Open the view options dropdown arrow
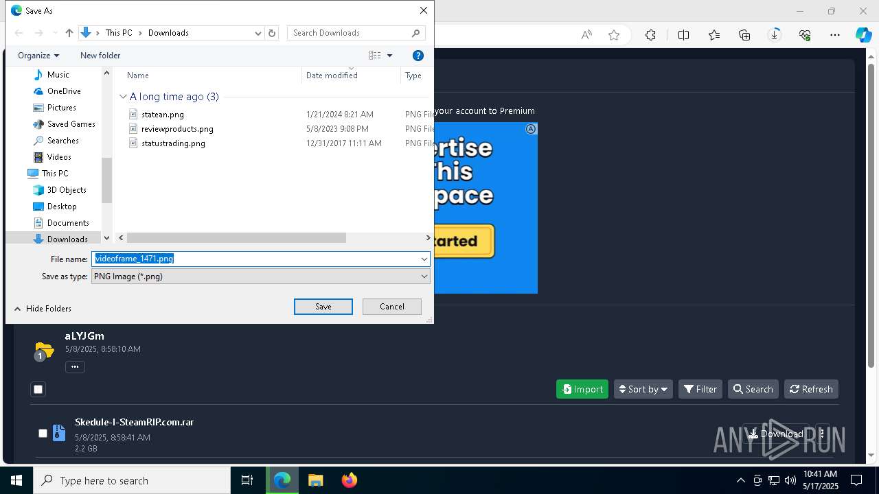 click(x=389, y=56)
